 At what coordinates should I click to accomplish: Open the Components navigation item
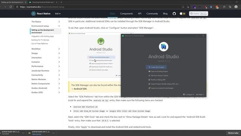pyautogui.click(x=127, y=14)
